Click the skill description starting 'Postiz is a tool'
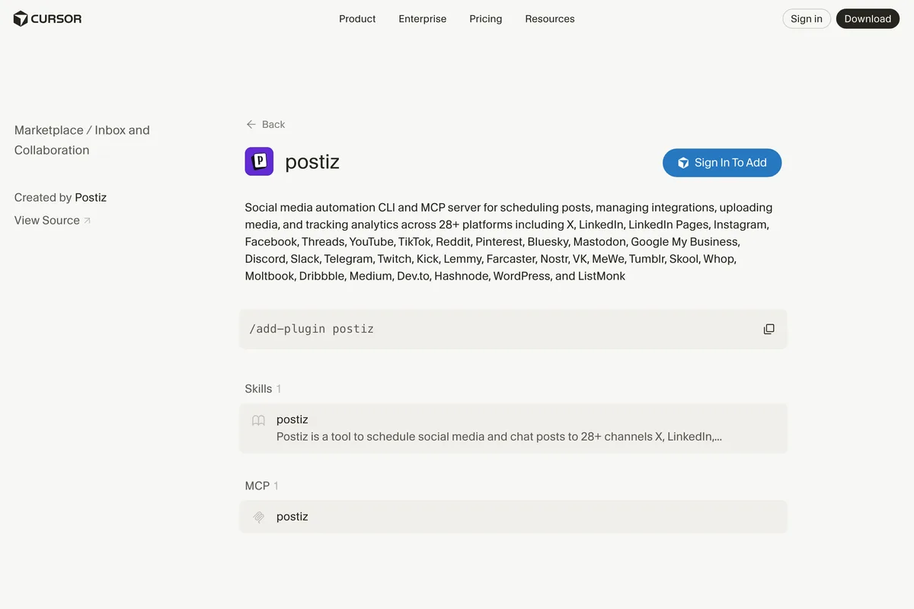The width and height of the screenshot is (914, 609). pos(499,437)
